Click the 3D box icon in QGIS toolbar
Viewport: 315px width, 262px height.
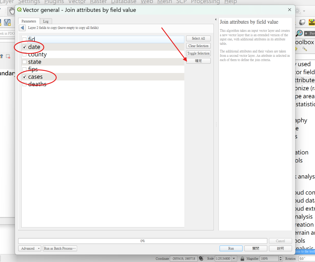click(x=302, y=22)
